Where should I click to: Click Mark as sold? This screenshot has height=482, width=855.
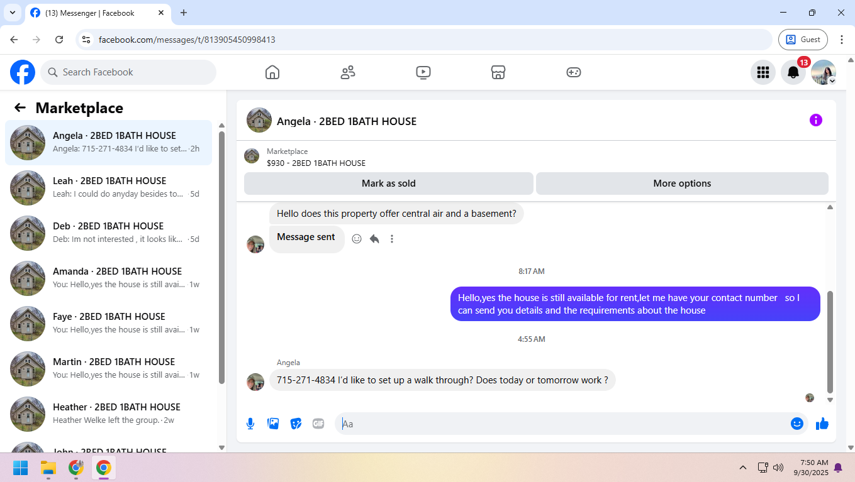pyautogui.click(x=389, y=183)
